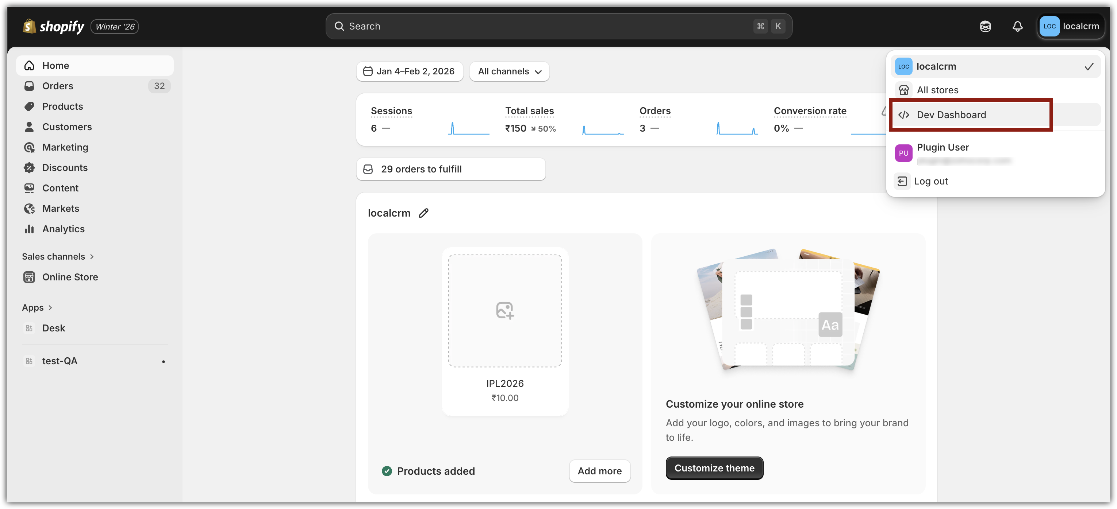This screenshot has width=1117, height=509.
Task: Open the Sidekick assistant icon in header
Action: click(985, 26)
